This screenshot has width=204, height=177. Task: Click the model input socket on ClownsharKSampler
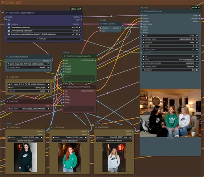click(141, 15)
